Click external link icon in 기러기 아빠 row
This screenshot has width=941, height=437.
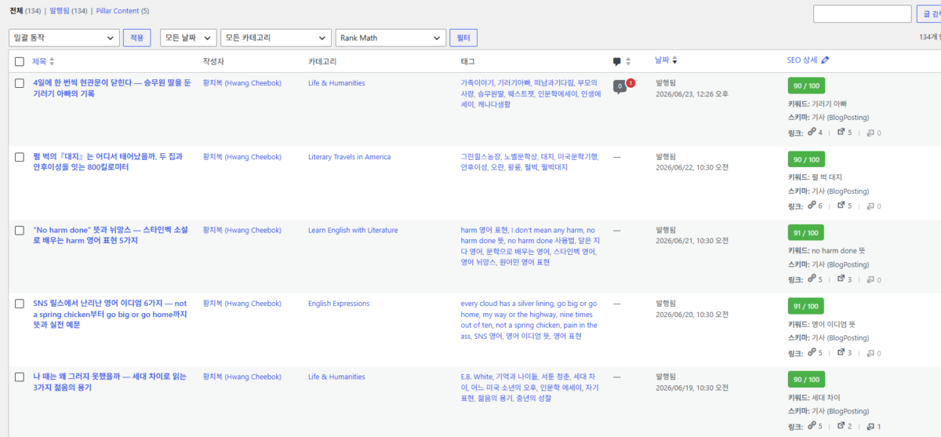841,132
